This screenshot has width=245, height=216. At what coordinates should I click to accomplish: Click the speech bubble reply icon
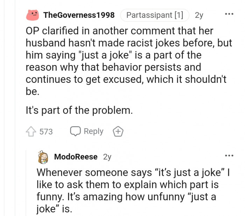[75, 131]
